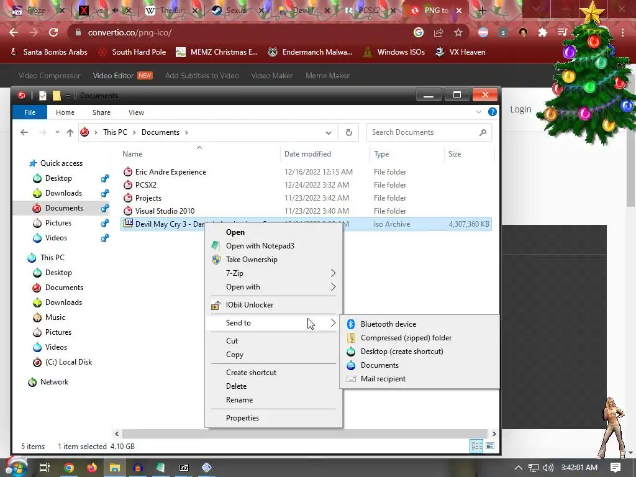Open the address bar history dropdown
The height and width of the screenshot is (477, 636).
[329, 133]
